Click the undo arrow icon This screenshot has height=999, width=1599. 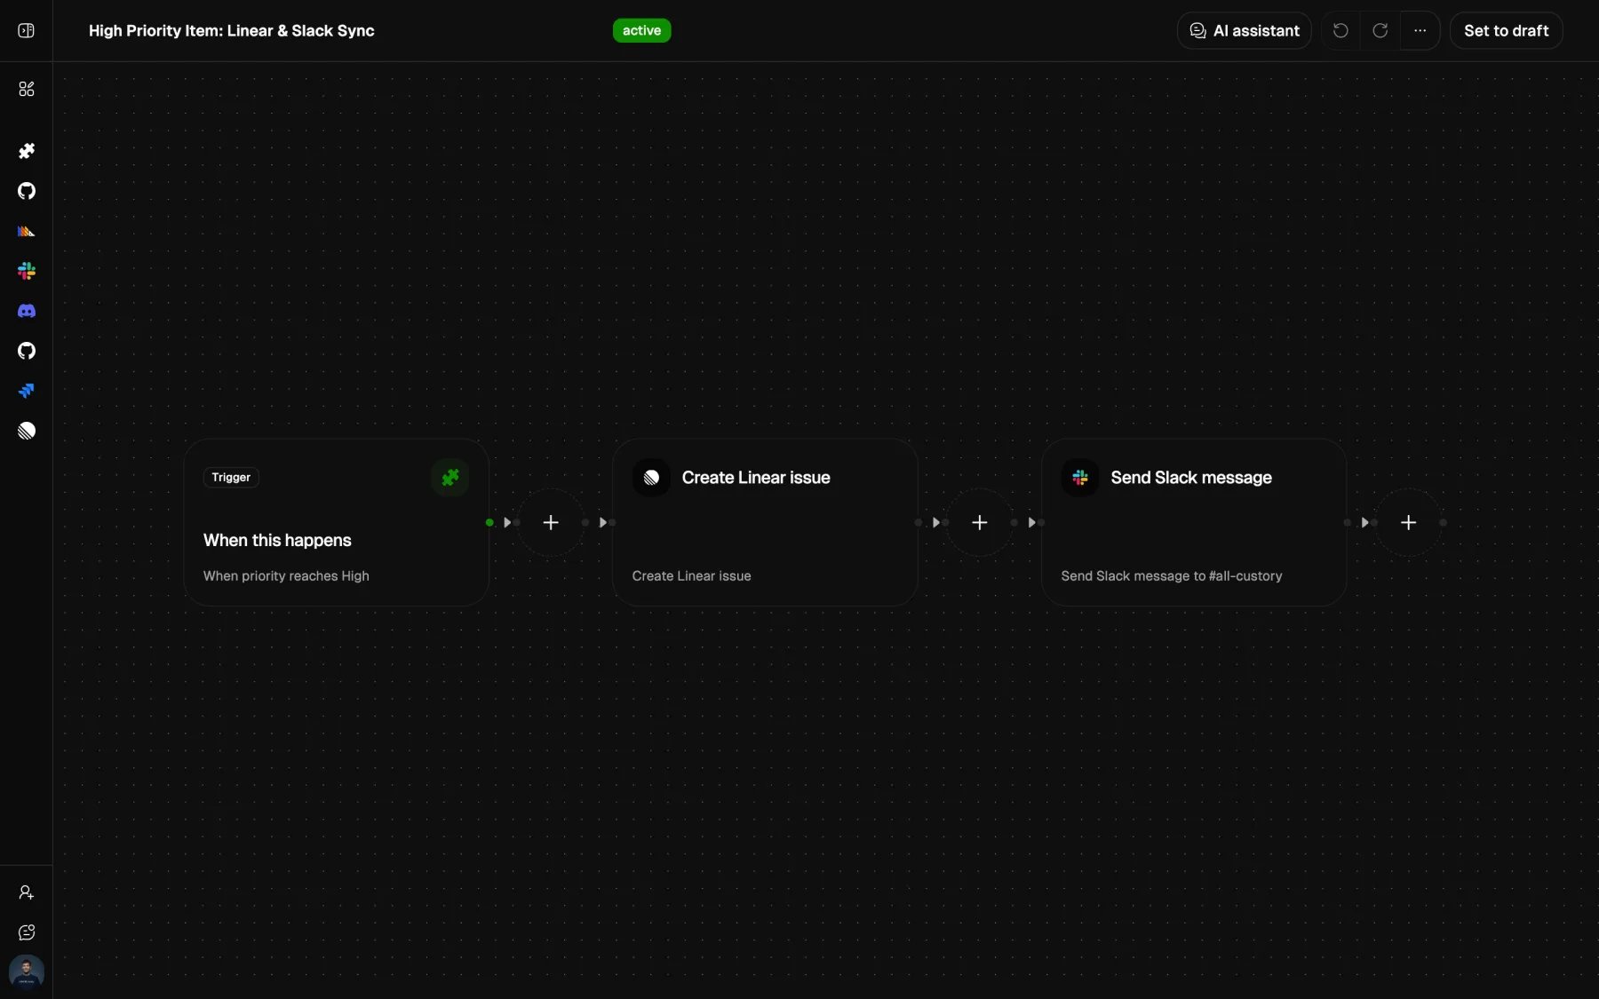[x=1340, y=31]
